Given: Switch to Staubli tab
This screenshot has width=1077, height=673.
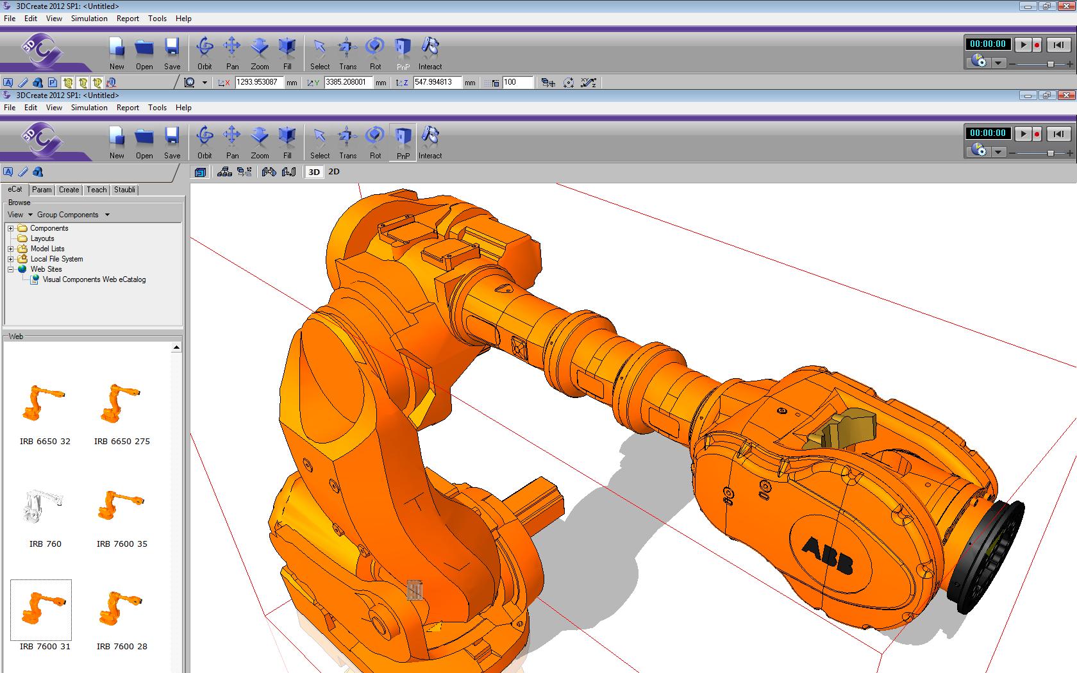Looking at the screenshot, I should coord(124,190).
